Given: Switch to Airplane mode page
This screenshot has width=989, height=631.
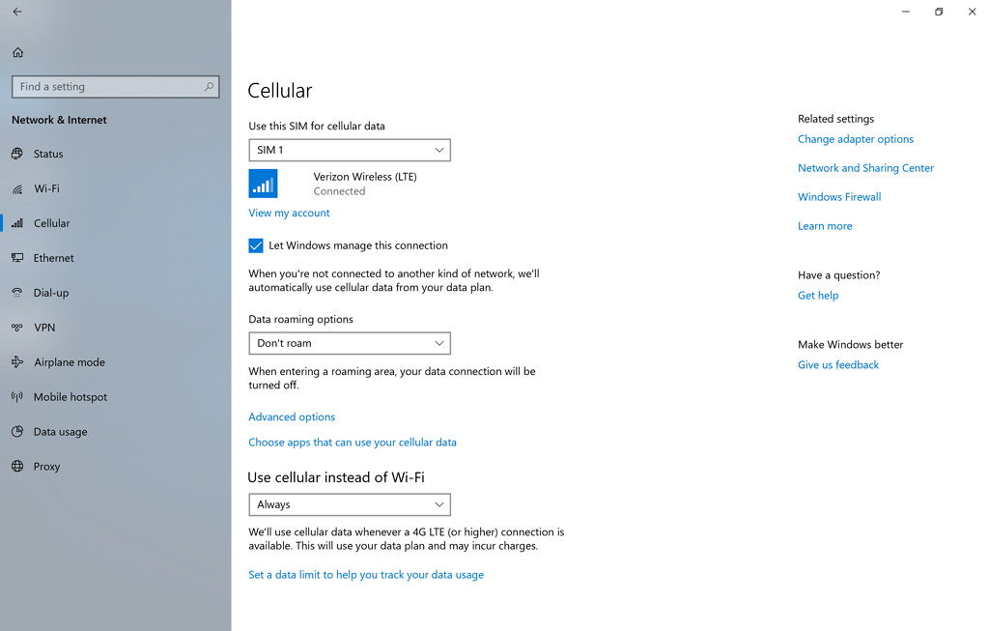Looking at the screenshot, I should [116, 361].
